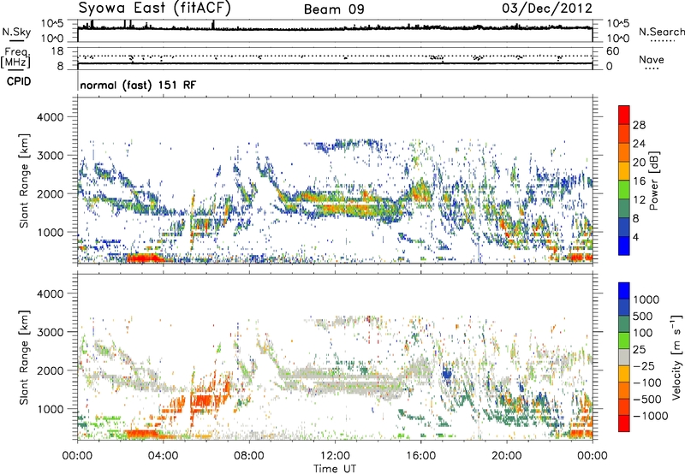Click the "-500" label on the Velocity colorbar
This screenshot has width=685, height=474.
646,400
